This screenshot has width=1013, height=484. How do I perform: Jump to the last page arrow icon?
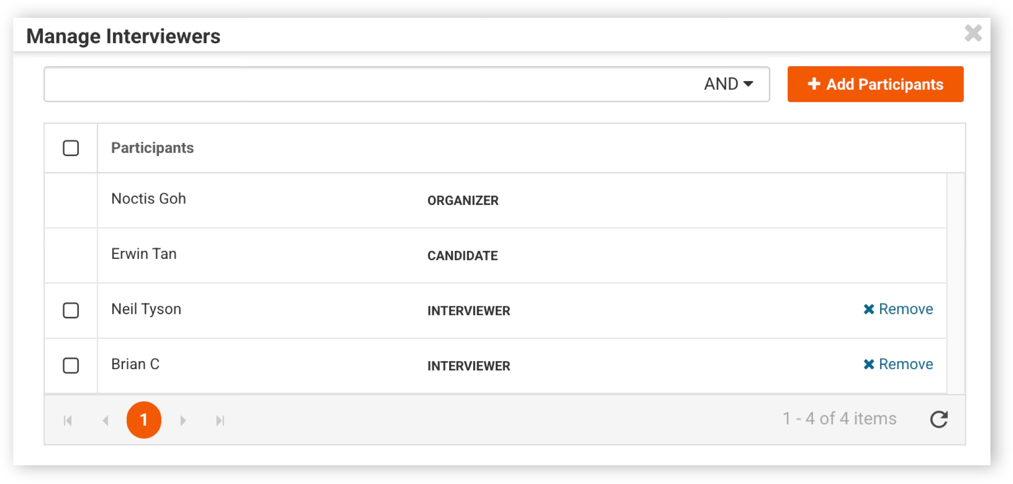[x=220, y=420]
